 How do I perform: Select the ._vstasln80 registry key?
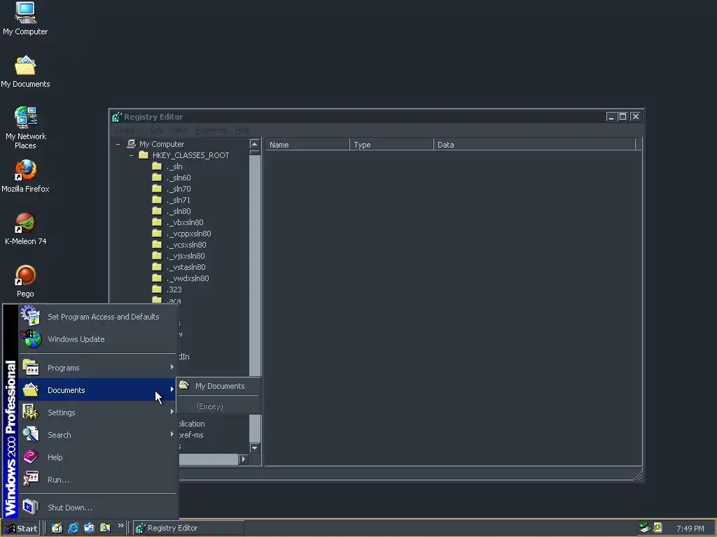pyautogui.click(x=186, y=267)
